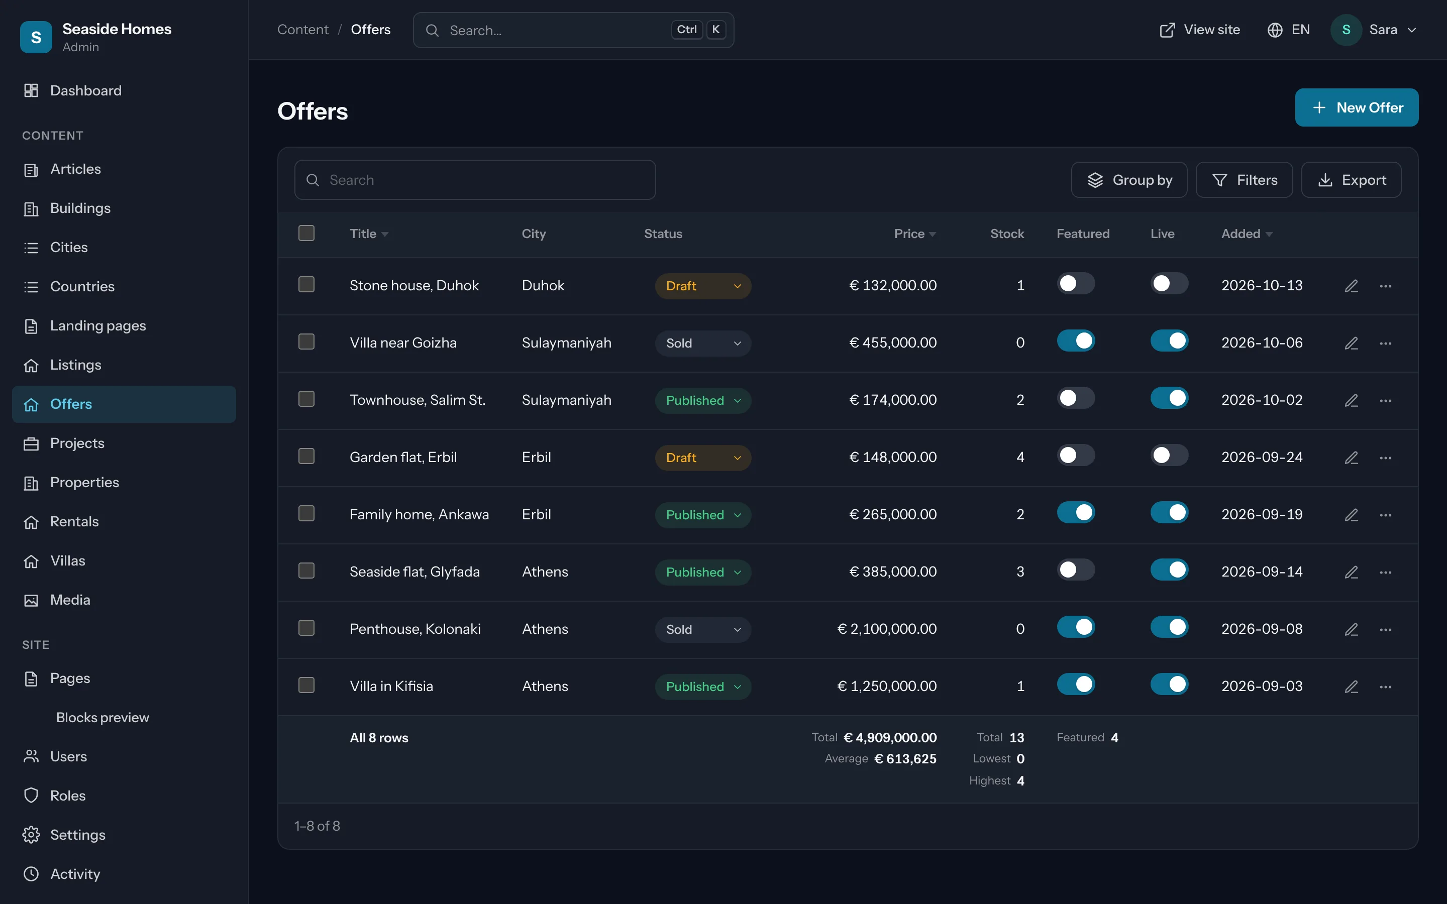Click the Activity clock icon in sidebar
The width and height of the screenshot is (1447, 904).
coord(31,873)
